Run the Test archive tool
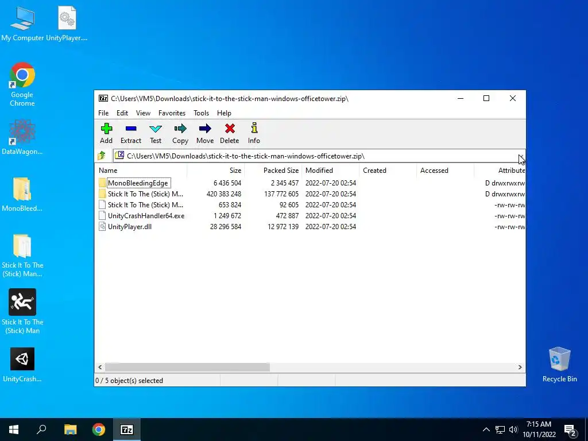The image size is (588, 441). (x=156, y=133)
